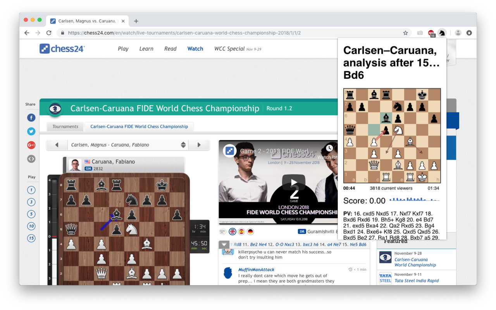Image resolution: width=496 pixels, height=310 pixels.
Task: Click 'Round 1.2' in the tournament header
Action: [x=279, y=108]
